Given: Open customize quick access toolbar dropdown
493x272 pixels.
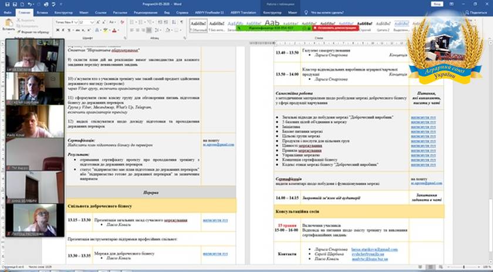Looking at the screenshot, I should (60, 4).
